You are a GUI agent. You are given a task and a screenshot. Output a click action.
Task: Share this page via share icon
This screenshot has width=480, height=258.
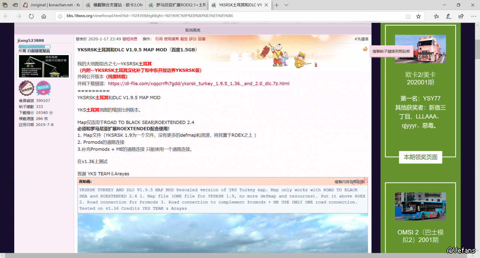461,16
